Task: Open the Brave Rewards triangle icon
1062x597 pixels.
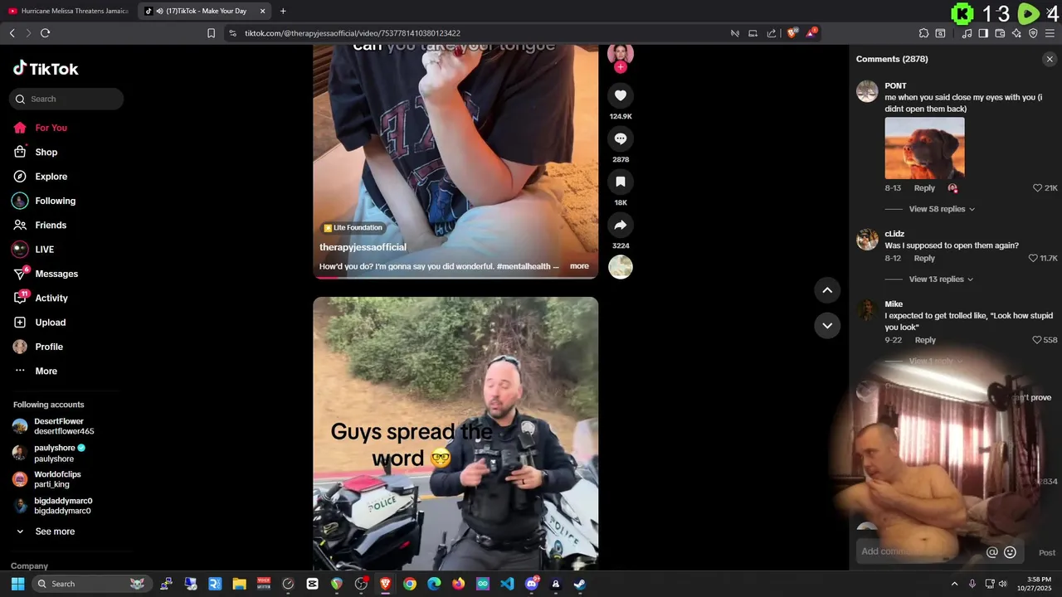Action: point(811,33)
